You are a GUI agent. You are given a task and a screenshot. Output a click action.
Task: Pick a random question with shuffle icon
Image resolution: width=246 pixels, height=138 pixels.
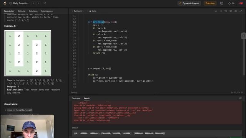45,3
